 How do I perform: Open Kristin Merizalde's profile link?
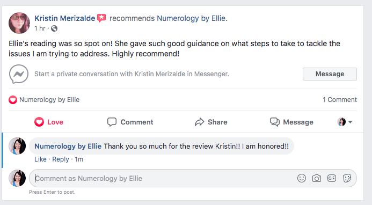point(65,18)
